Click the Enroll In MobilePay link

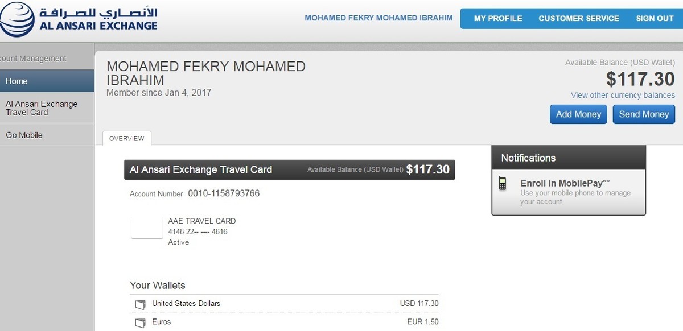coord(565,183)
